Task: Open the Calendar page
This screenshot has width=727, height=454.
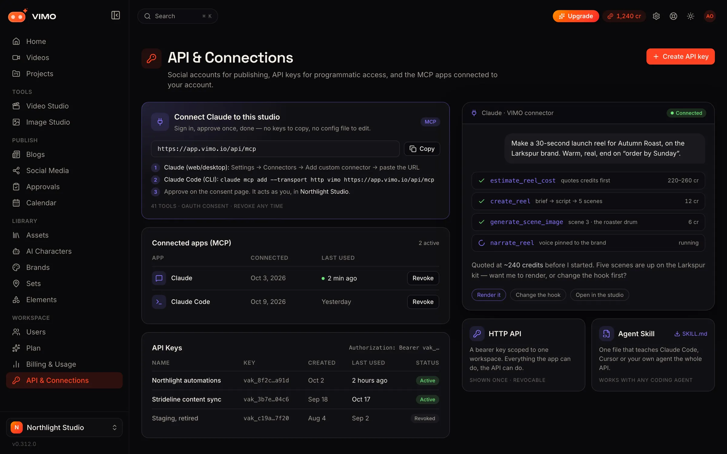Action: [x=64, y=203]
